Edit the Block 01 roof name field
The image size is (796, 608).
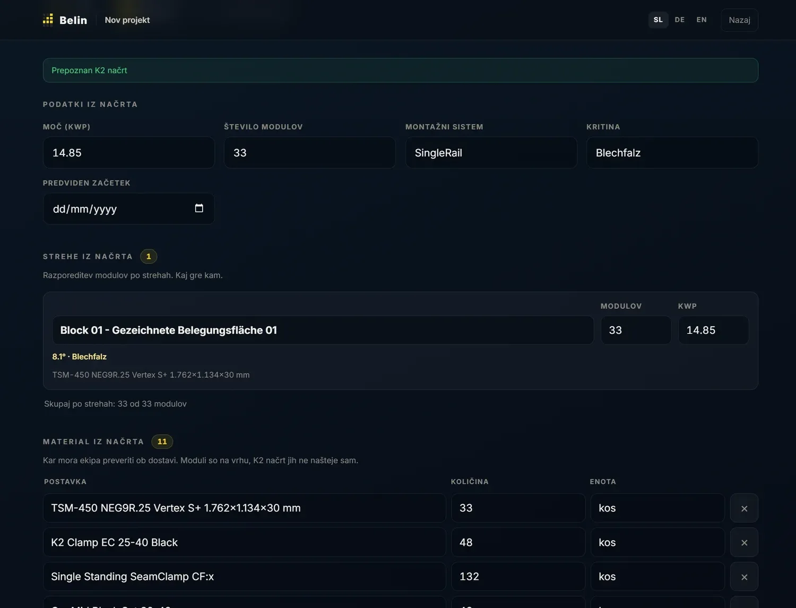[323, 330]
